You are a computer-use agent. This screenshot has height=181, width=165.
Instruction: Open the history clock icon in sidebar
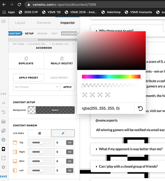pos(4,112)
